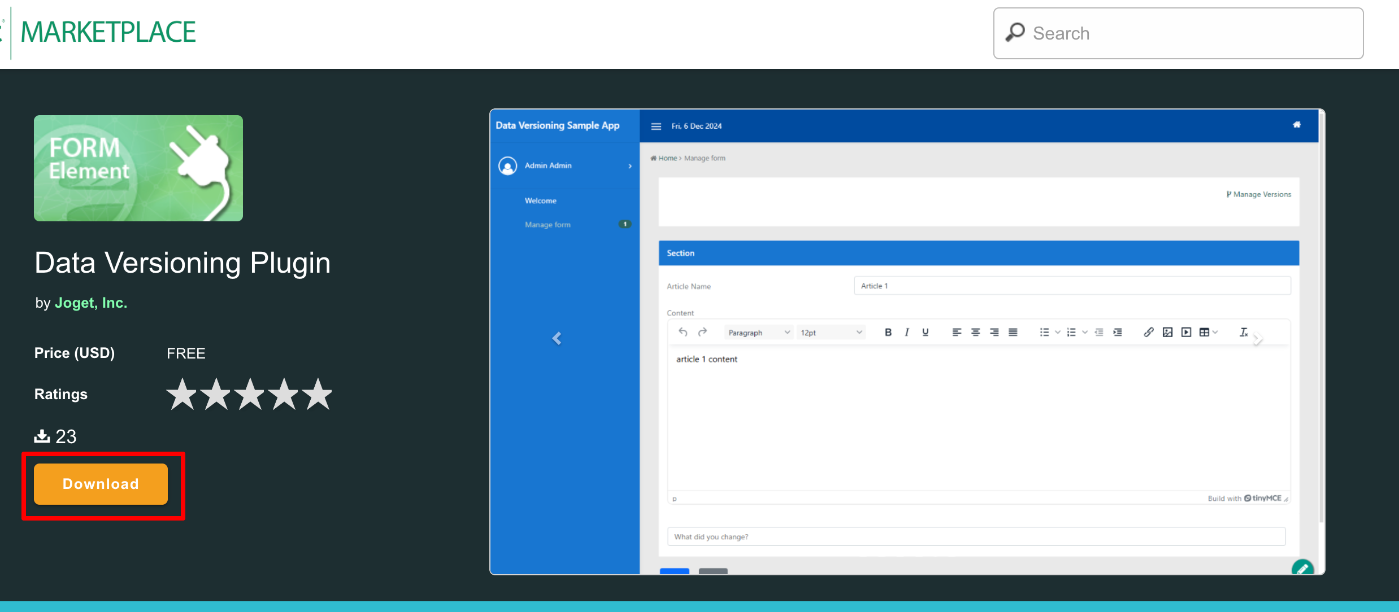
Task: Click the MARKETPLACE logo text
Action: (108, 32)
